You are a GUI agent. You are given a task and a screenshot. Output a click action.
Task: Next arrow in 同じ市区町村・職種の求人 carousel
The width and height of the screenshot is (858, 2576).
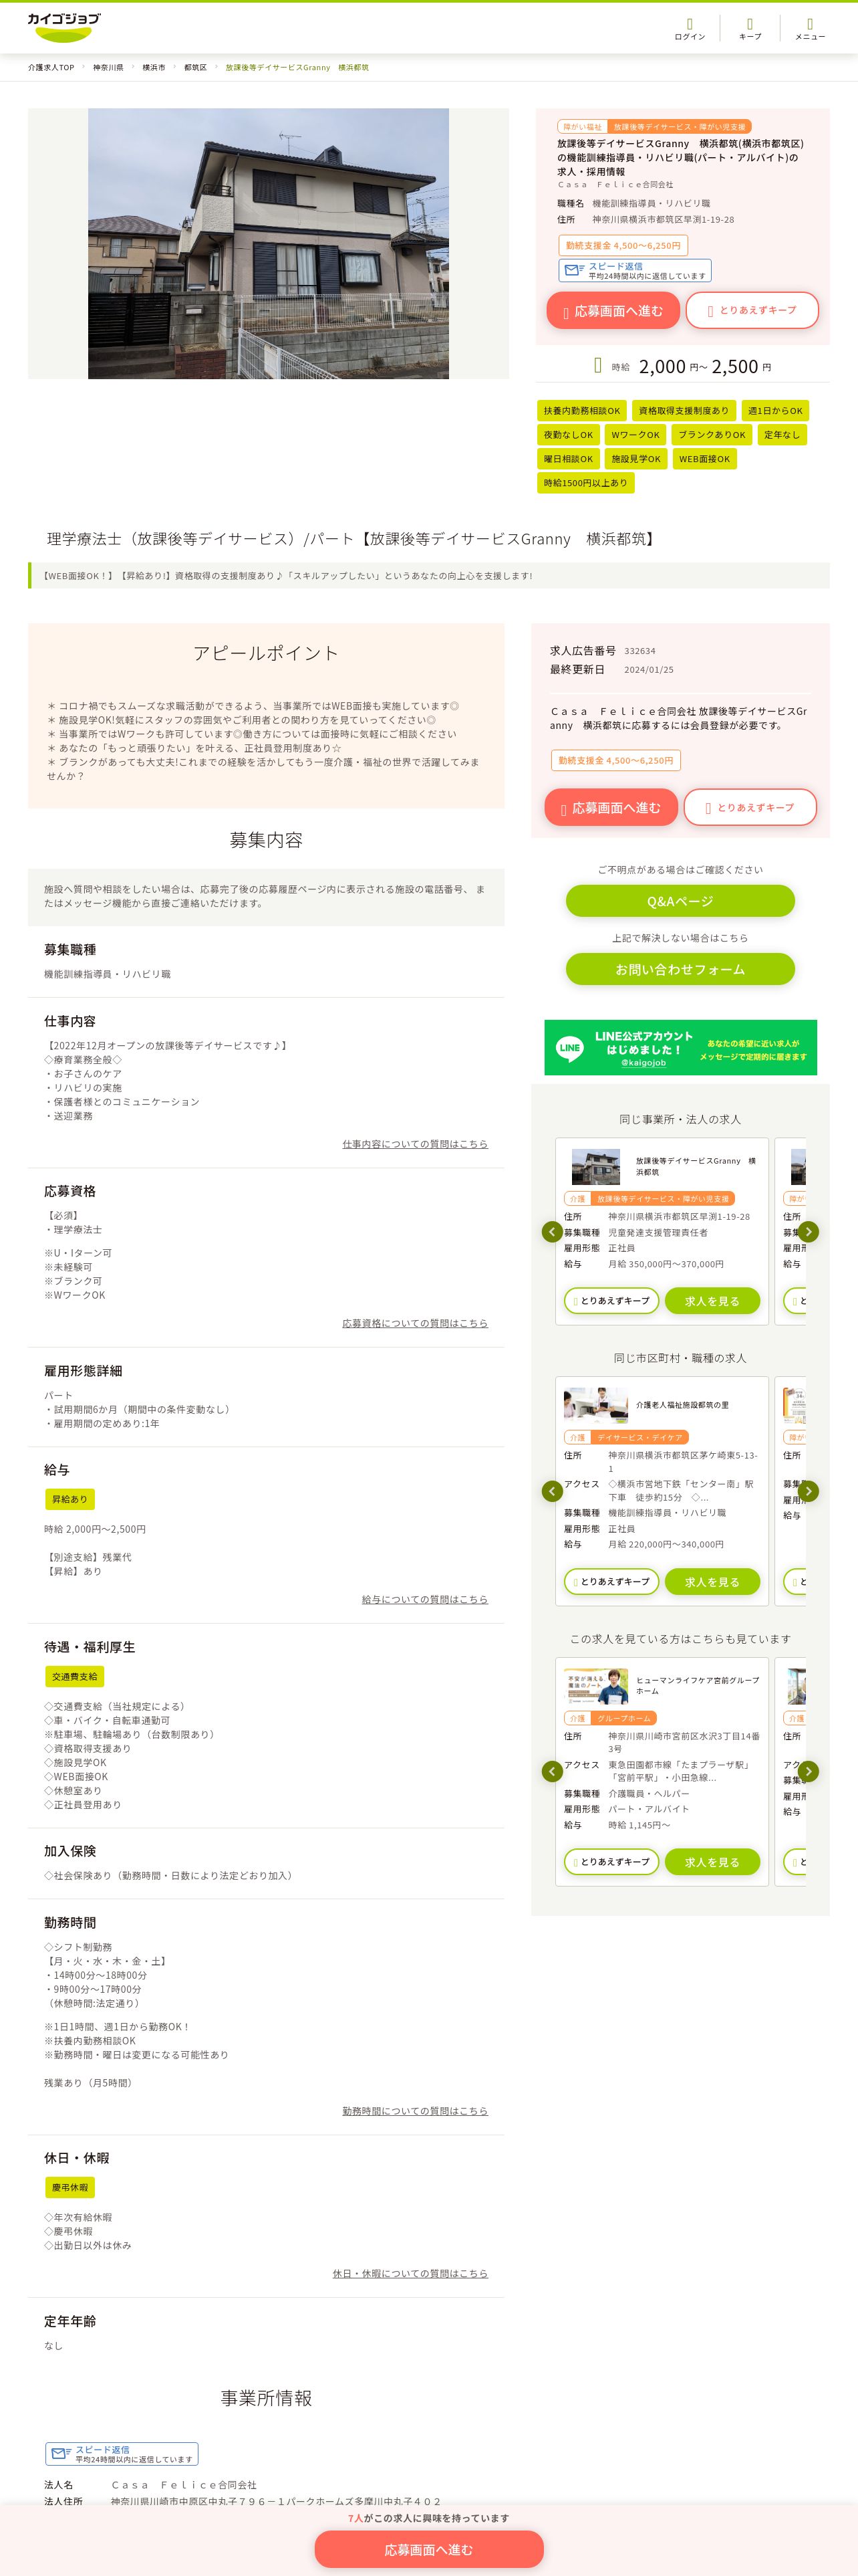(x=809, y=1491)
